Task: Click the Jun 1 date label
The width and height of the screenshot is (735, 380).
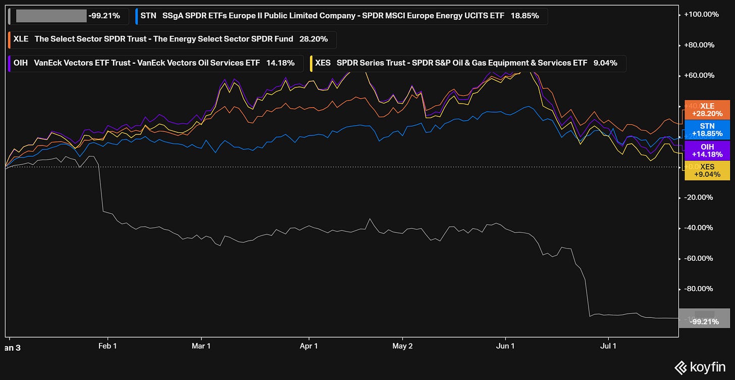Action: (x=505, y=346)
